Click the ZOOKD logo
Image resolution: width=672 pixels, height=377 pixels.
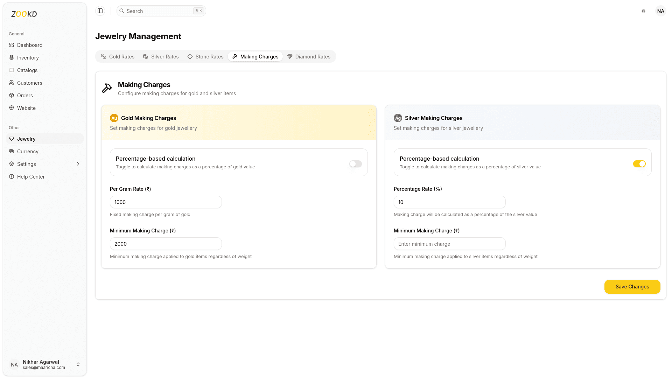click(24, 14)
